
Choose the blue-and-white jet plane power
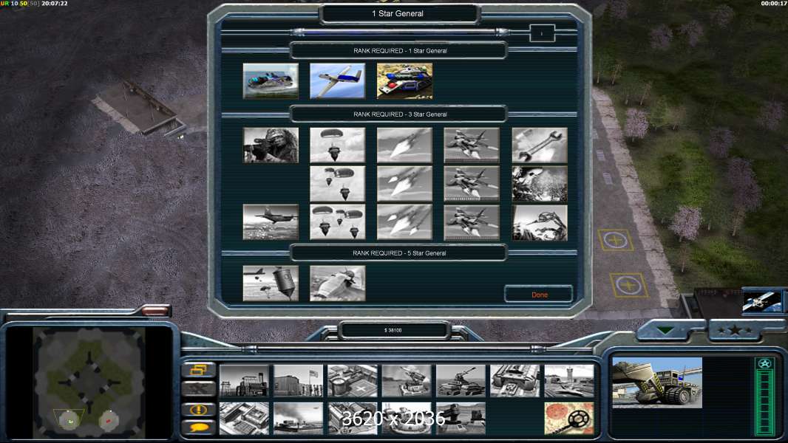(337, 80)
